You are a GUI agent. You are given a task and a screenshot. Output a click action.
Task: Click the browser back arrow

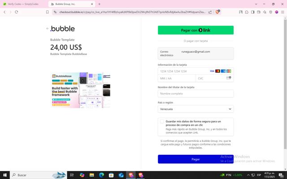click(x=4, y=12)
